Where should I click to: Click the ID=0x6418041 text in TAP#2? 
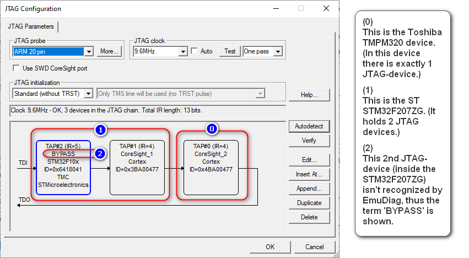(x=63, y=169)
